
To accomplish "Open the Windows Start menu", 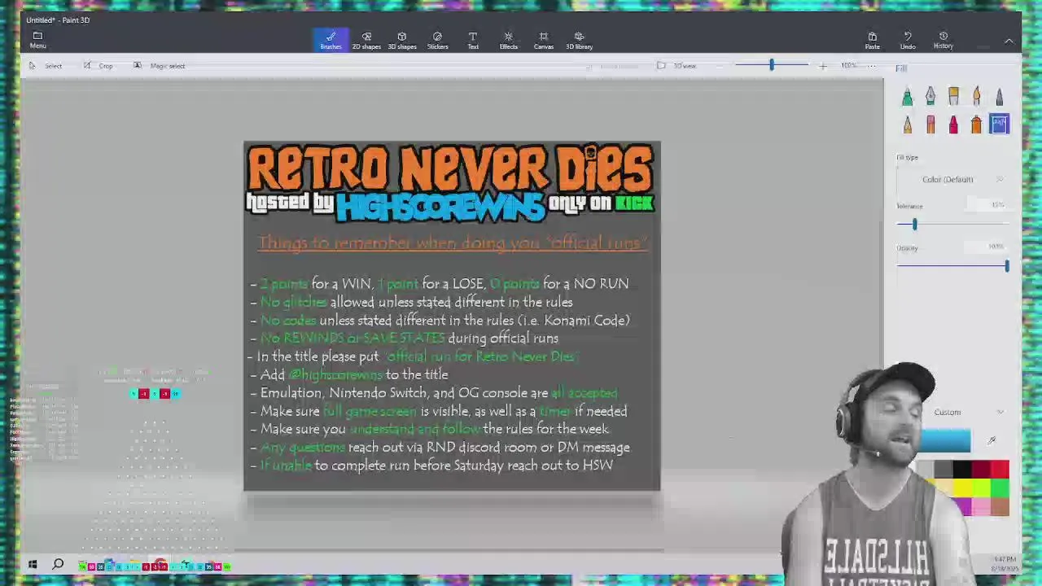I will (x=33, y=564).
